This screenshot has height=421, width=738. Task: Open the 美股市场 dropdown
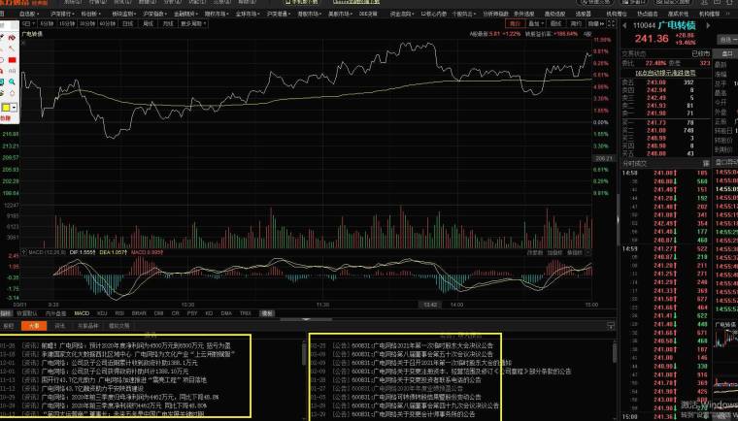point(340,15)
